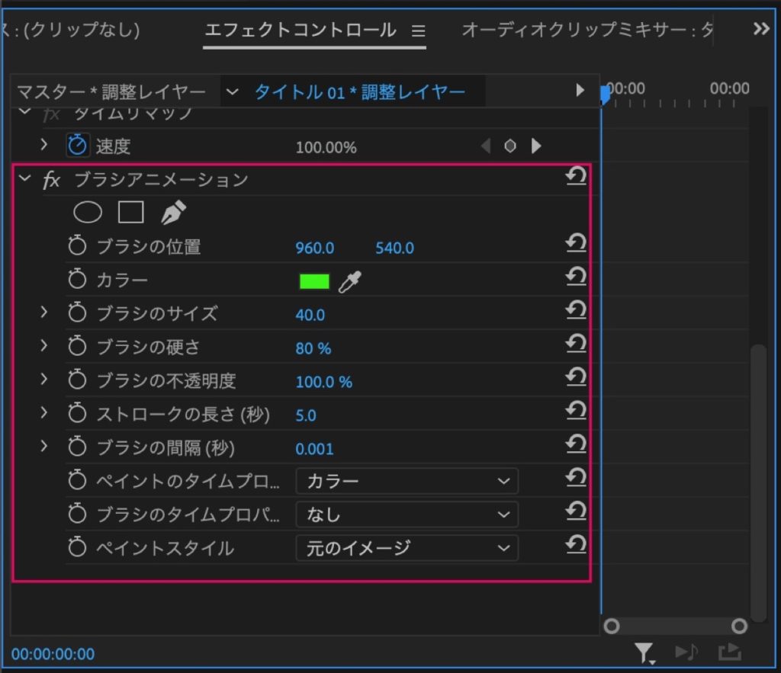This screenshot has height=673, width=781.
Task: Reset the ブラシの位置 parameter
Action: pyautogui.click(x=576, y=243)
